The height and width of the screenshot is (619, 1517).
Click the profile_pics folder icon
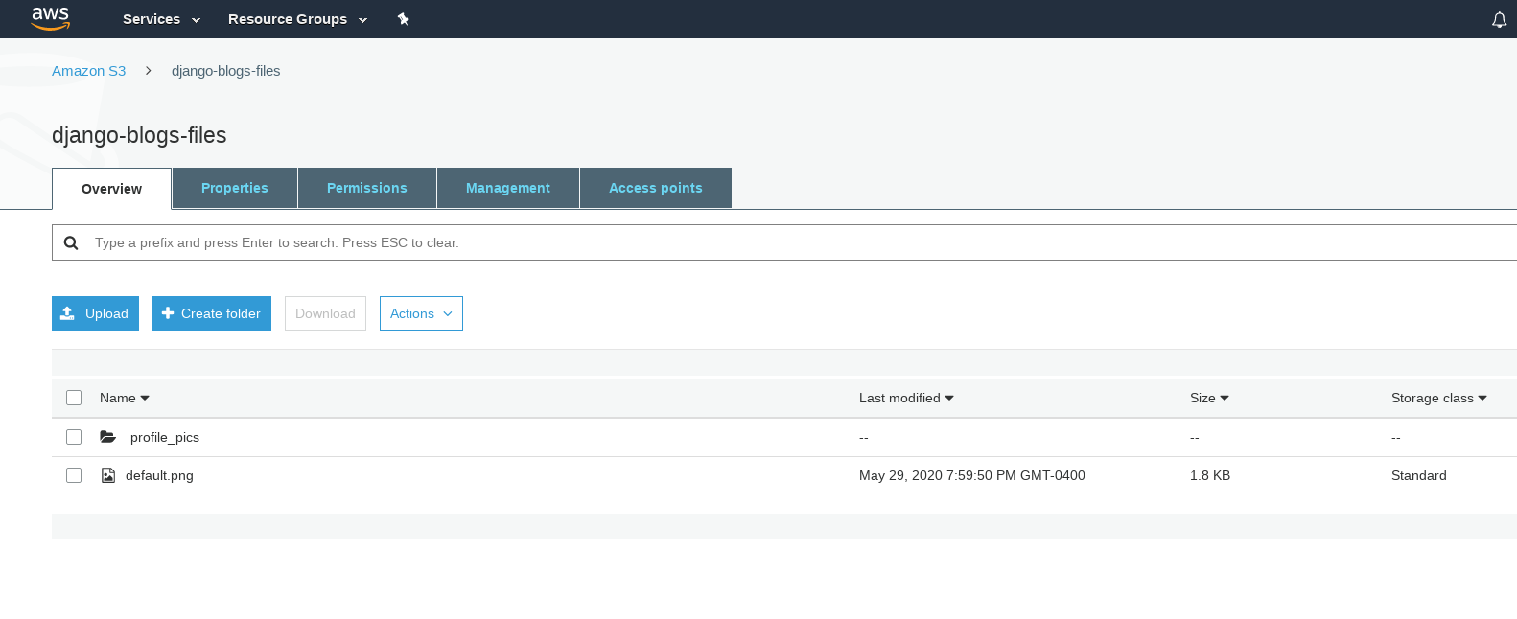click(x=108, y=437)
